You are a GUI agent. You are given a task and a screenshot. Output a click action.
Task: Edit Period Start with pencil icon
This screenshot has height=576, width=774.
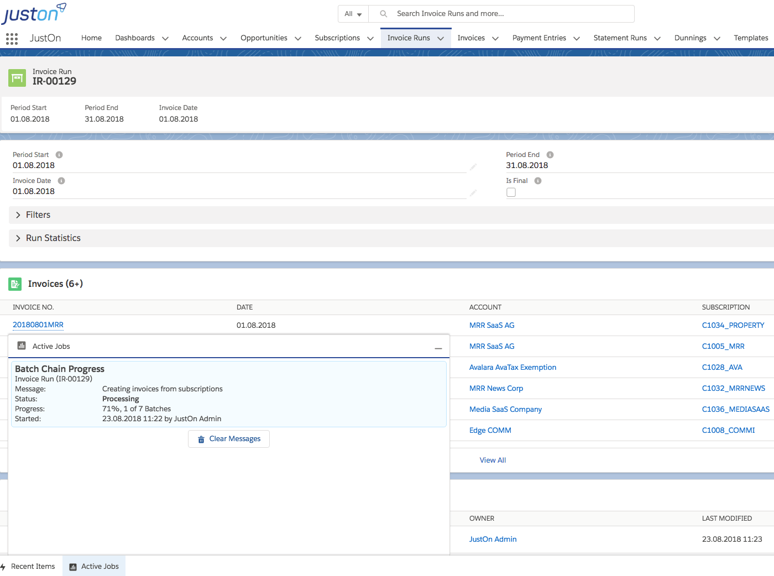click(473, 166)
